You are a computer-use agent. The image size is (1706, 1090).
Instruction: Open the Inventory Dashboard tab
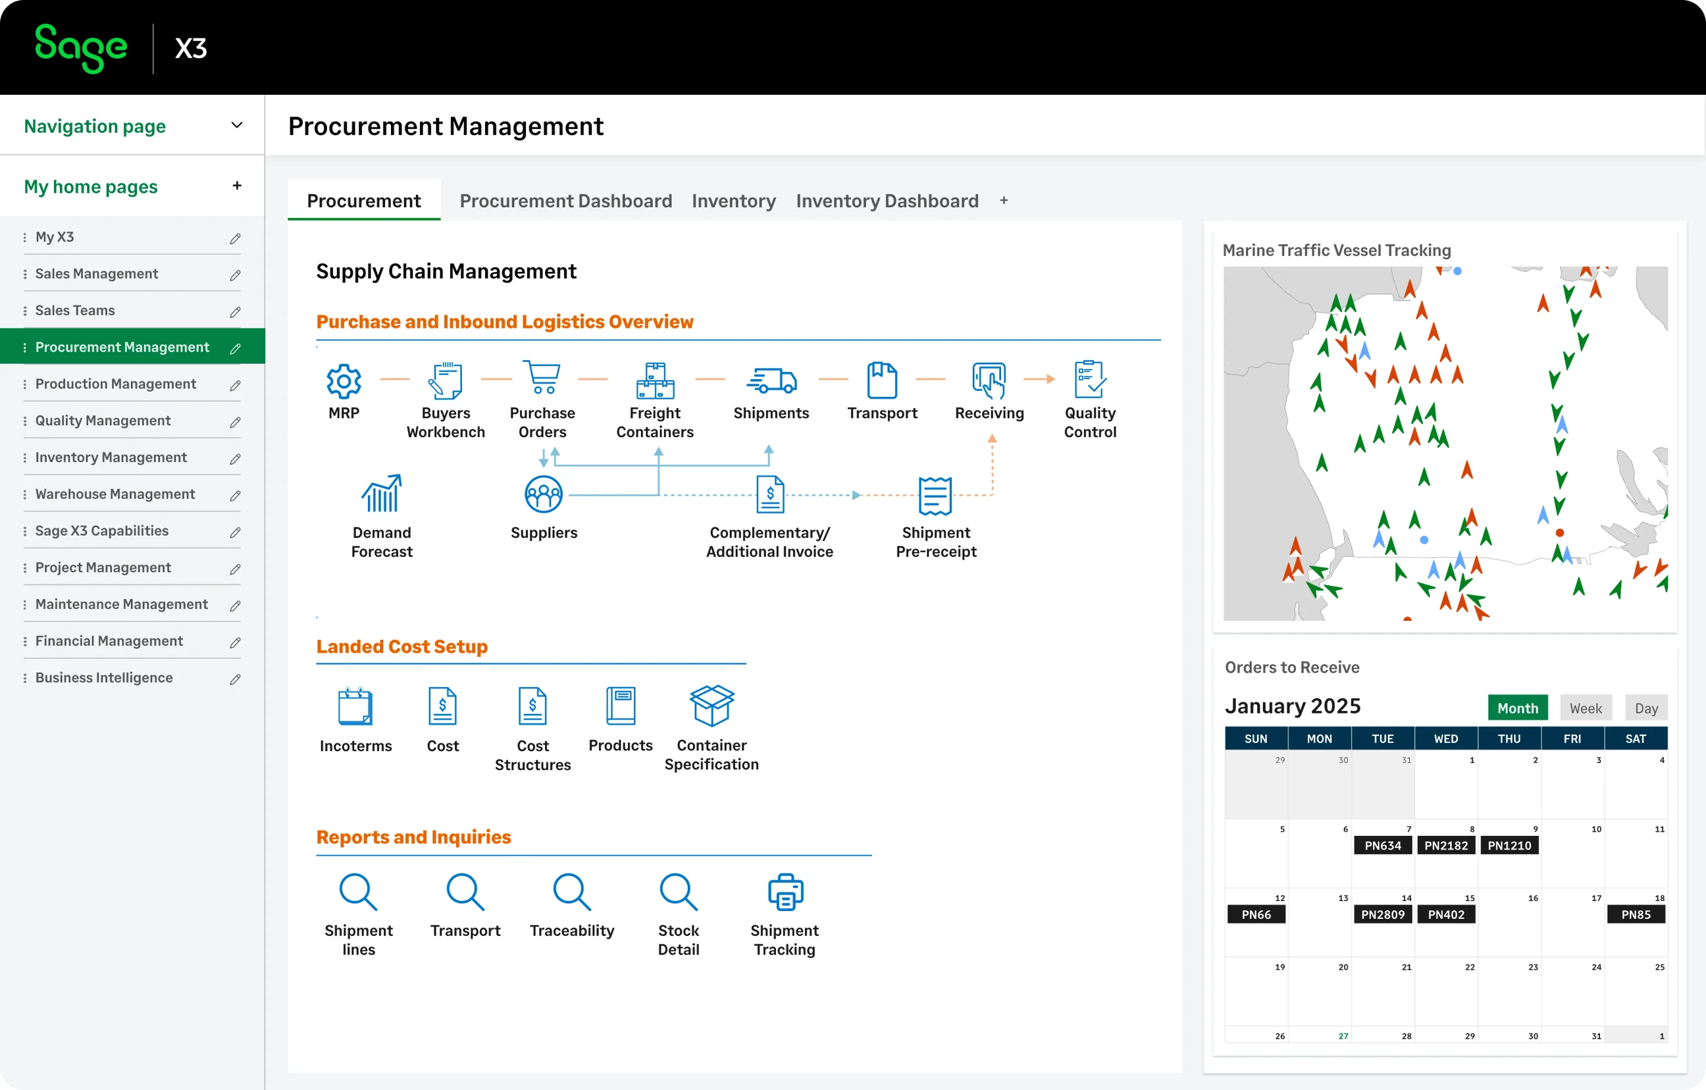pos(887,201)
